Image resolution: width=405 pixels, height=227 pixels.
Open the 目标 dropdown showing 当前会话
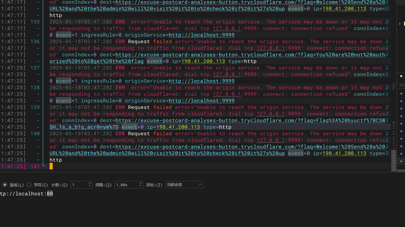coord(184,185)
